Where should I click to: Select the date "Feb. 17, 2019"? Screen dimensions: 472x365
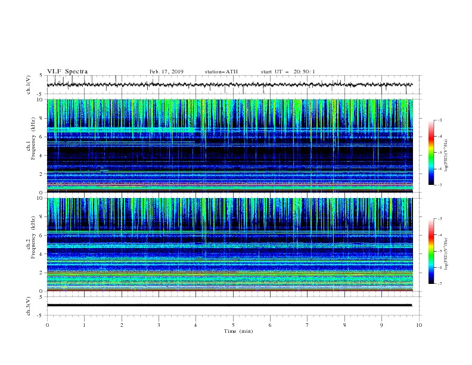(166, 72)
